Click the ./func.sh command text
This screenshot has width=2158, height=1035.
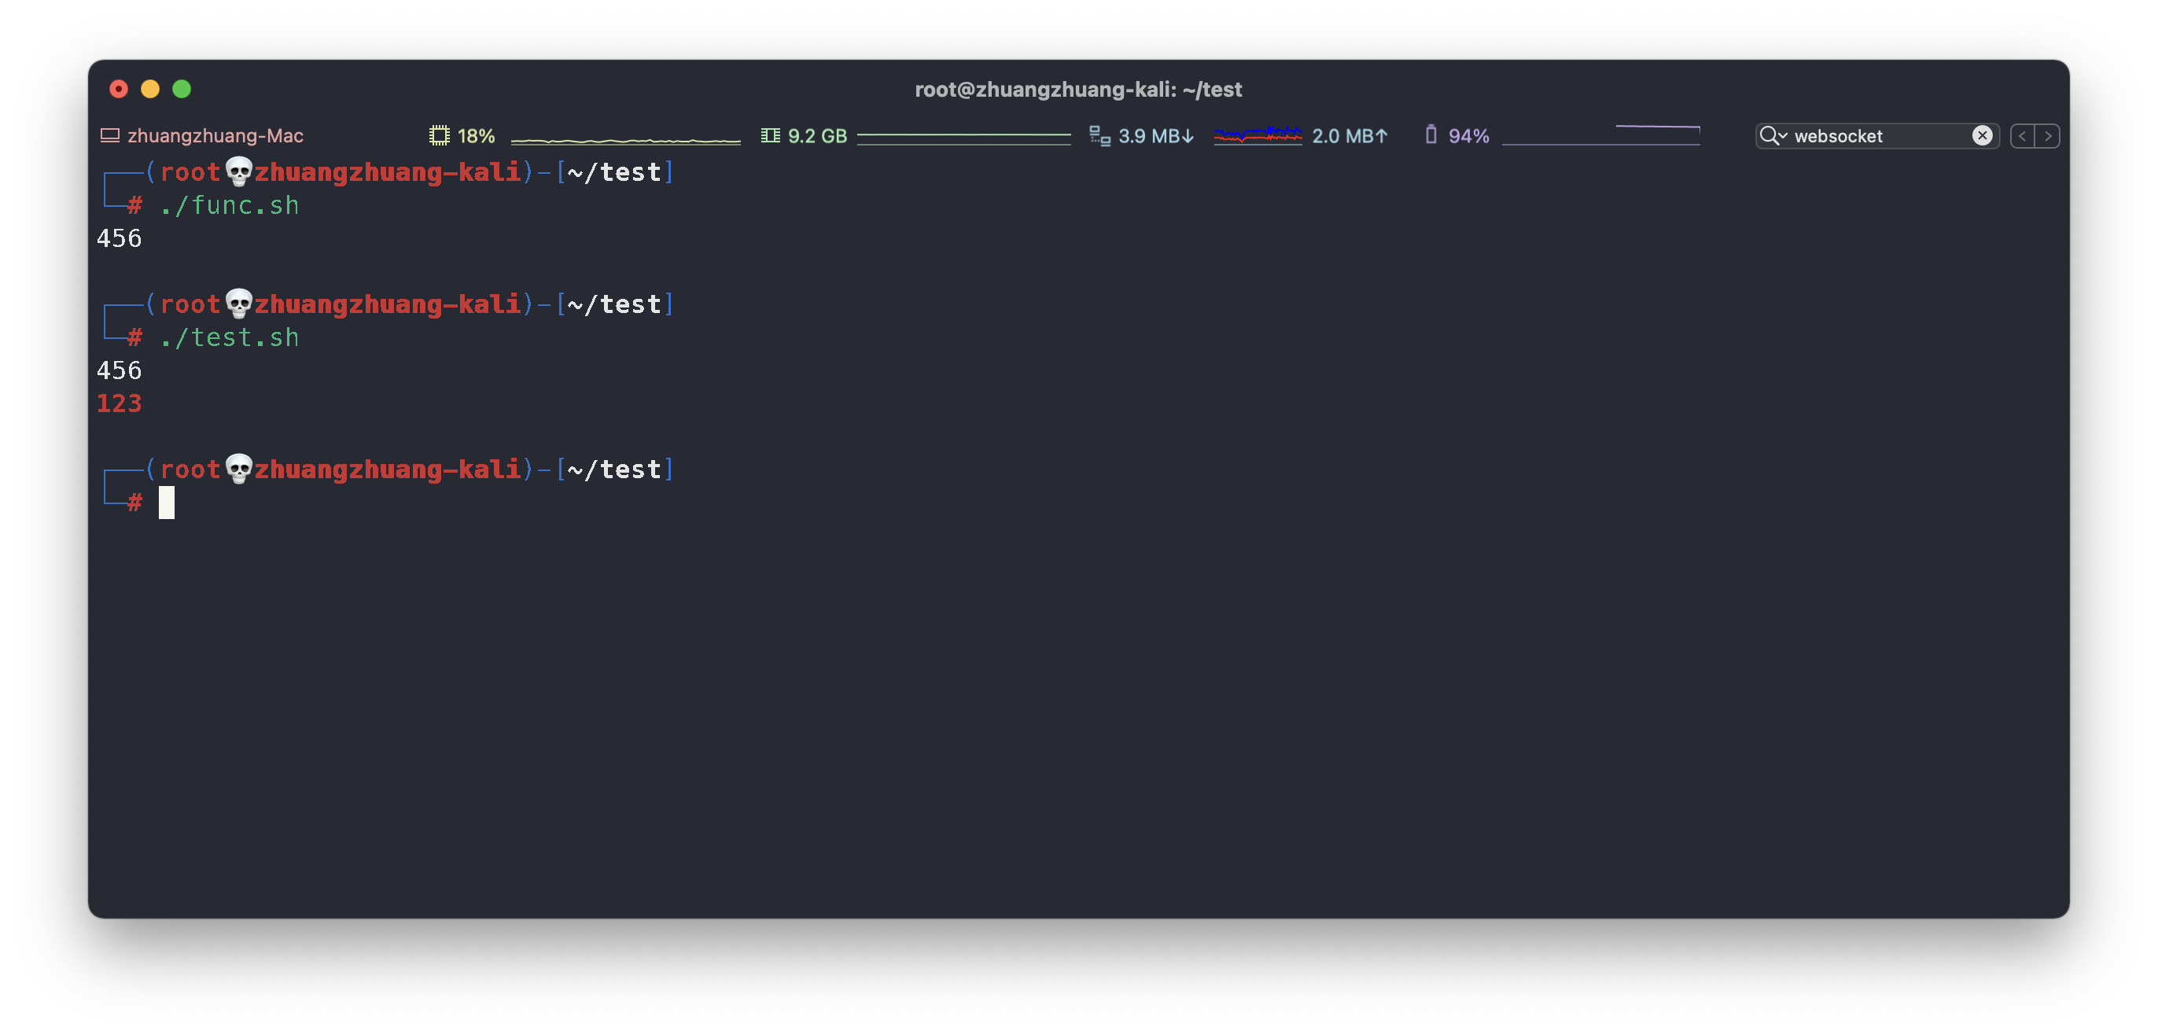(x=229, y=205)
